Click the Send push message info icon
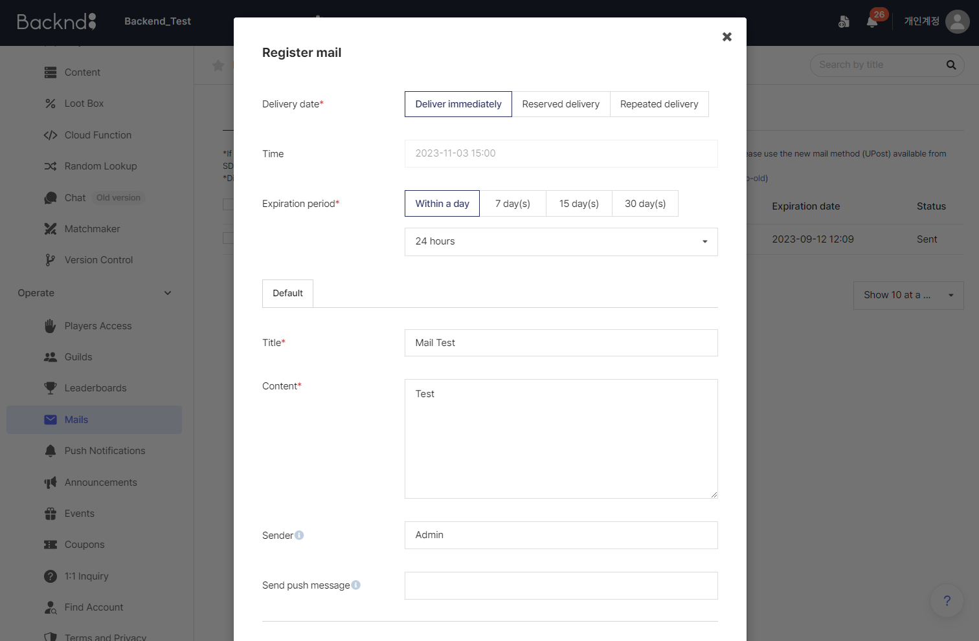This screenshot has width=979, height=641. pyautogui.click(x=355, y=585)
